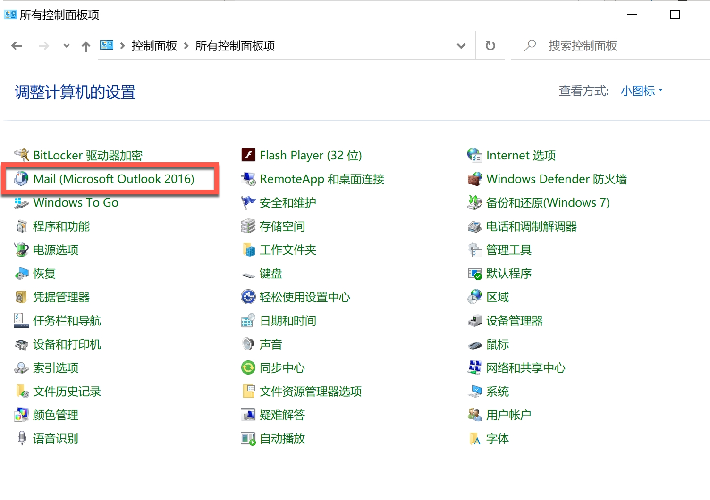Viewport: 710px width, 500px height.
Task: Click the 网络和共享中心 icon
Action: (474, 368)
